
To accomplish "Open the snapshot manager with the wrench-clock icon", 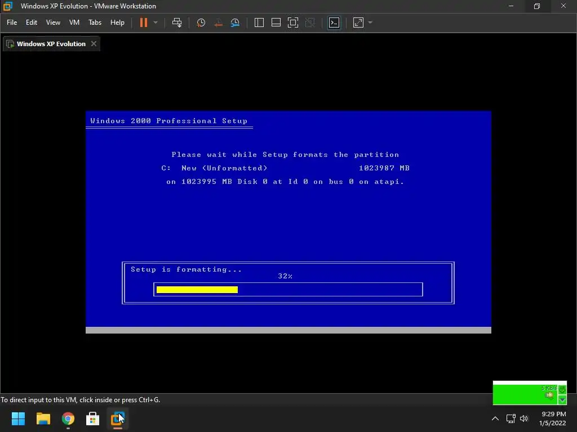I will [x=235, y=22].
